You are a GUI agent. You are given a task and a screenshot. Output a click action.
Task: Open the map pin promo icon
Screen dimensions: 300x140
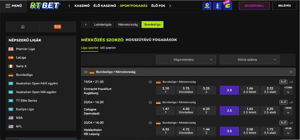click(x=207, y=6)
